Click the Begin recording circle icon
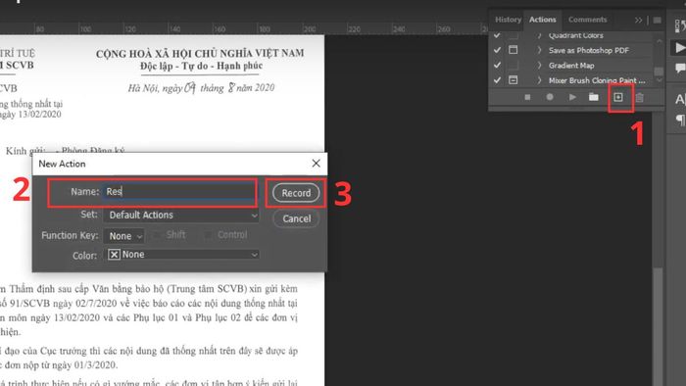 click(550, 97)
